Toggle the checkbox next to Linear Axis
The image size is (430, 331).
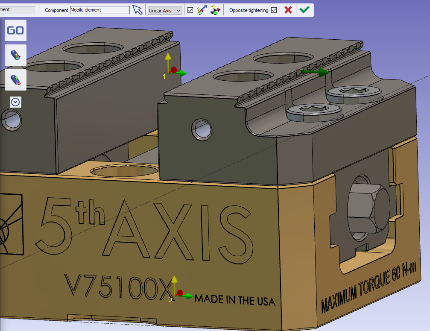pos(190,10)
